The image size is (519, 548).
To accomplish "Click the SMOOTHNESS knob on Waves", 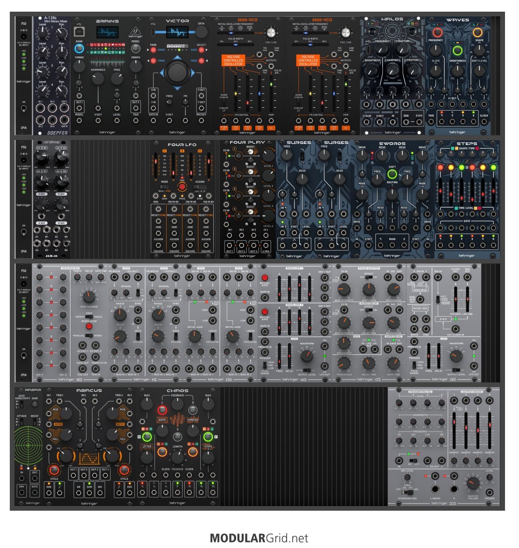I will [x=457, y=70].
